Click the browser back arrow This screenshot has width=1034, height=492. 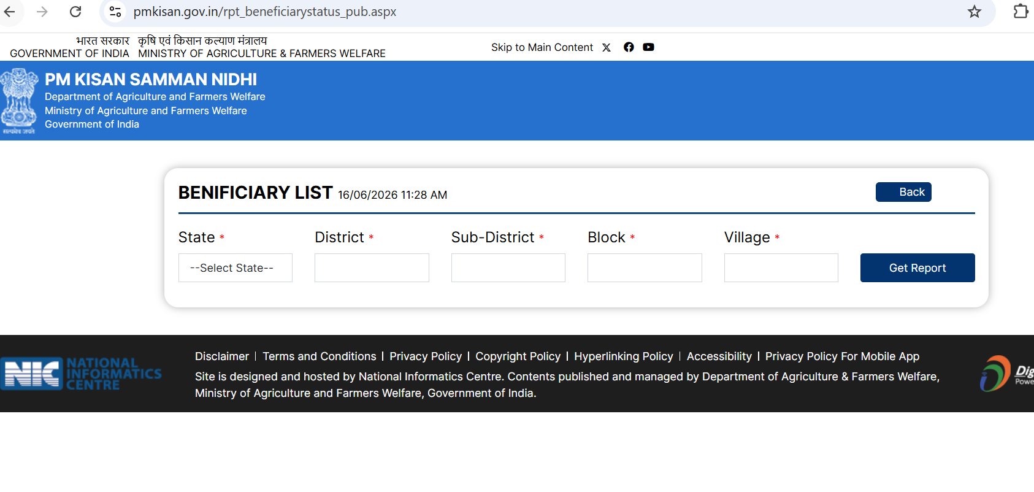(x=10, y=12)
